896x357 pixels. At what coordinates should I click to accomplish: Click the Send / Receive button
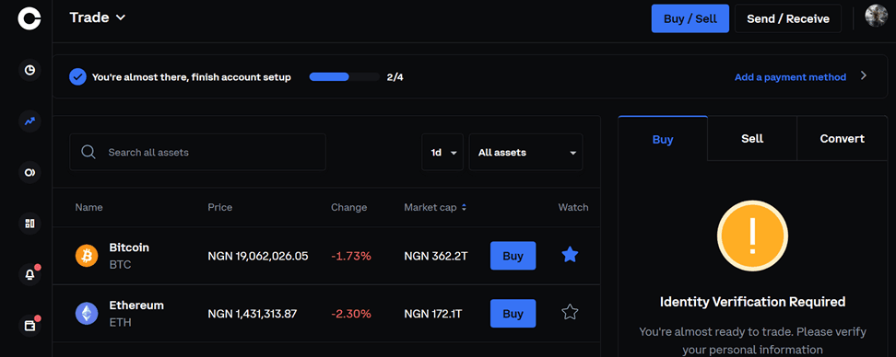click(788, 18)
